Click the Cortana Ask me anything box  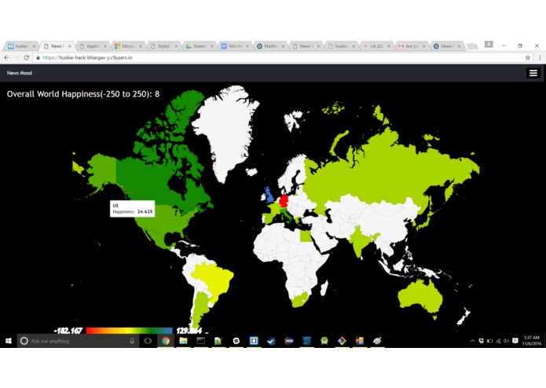click(x=77, y=341)
